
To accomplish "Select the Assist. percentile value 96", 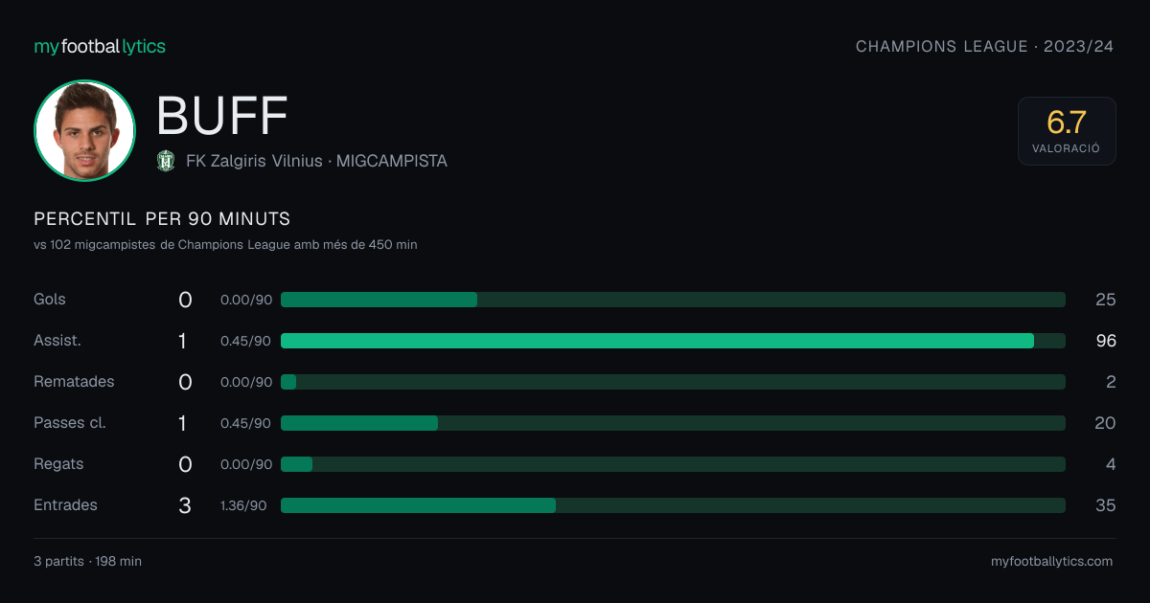I will [1105, 341].
